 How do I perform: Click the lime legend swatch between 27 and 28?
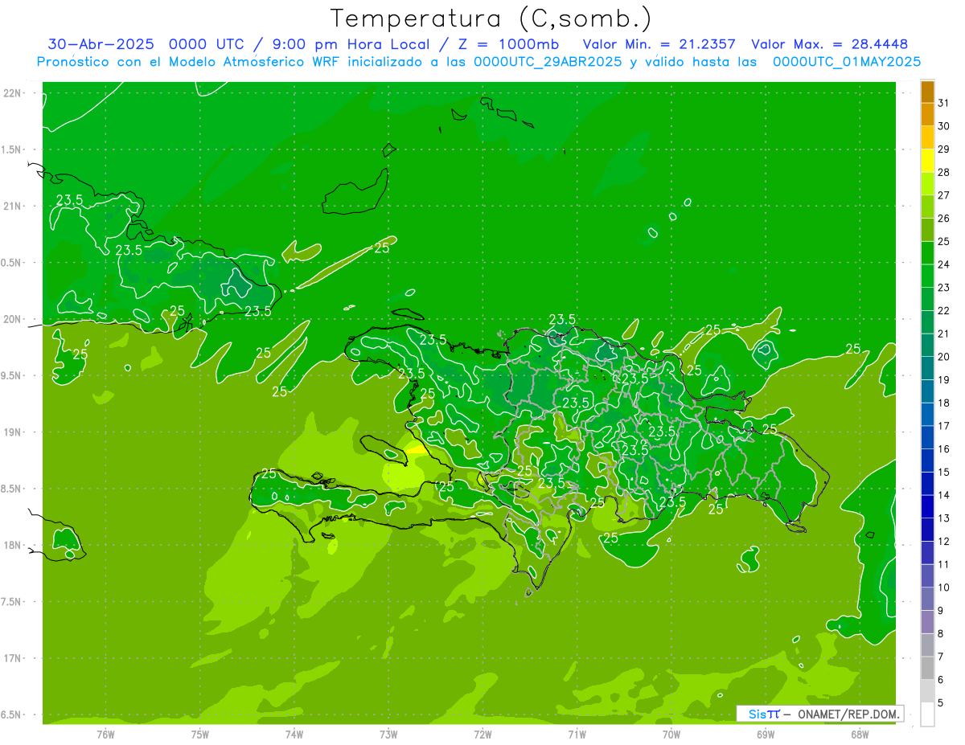927,184
